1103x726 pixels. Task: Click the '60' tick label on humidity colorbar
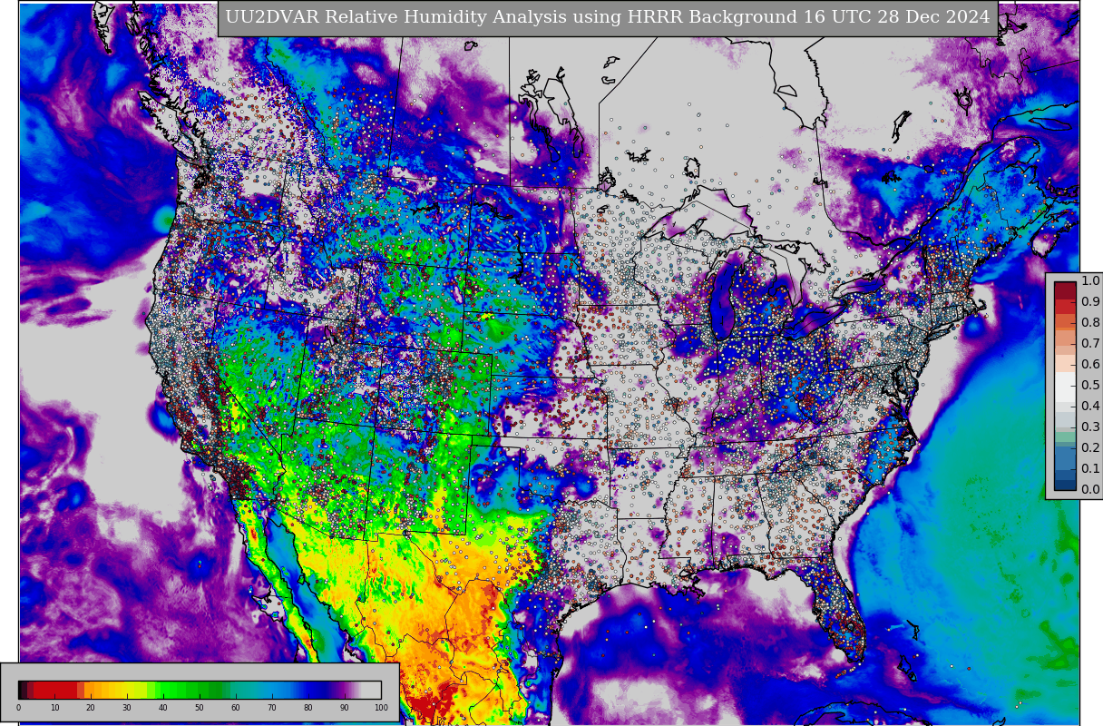click(236, 708)
